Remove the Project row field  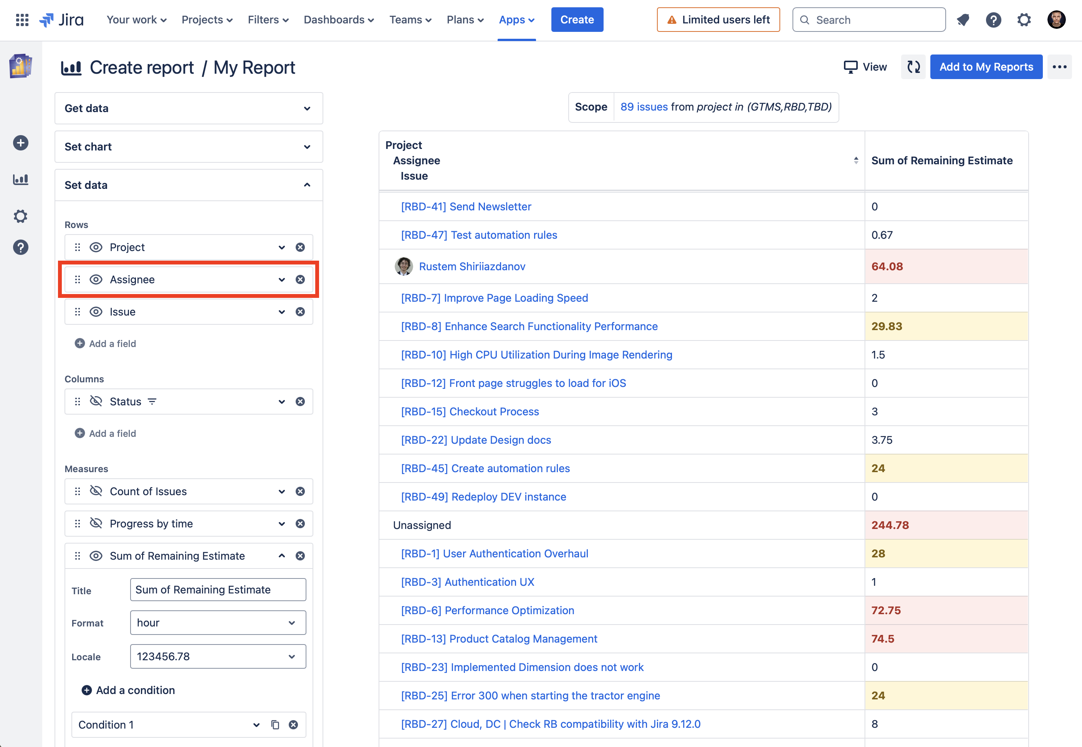click(300, 247)
